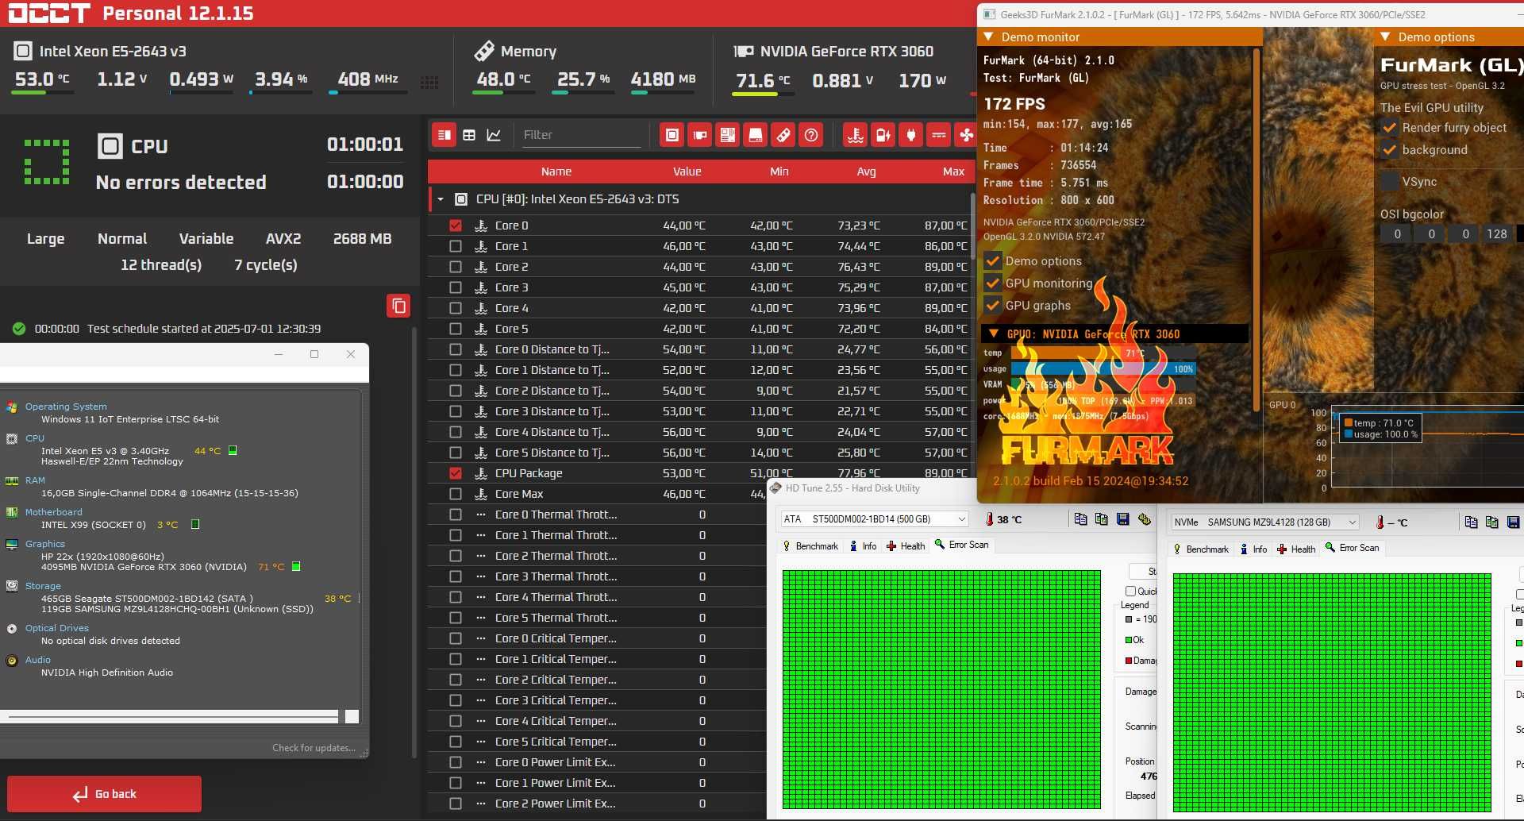Viewport: 1524px width, 821px height.
Task: Open Health tab in ATA HD Tune
Action: [906, 546]
